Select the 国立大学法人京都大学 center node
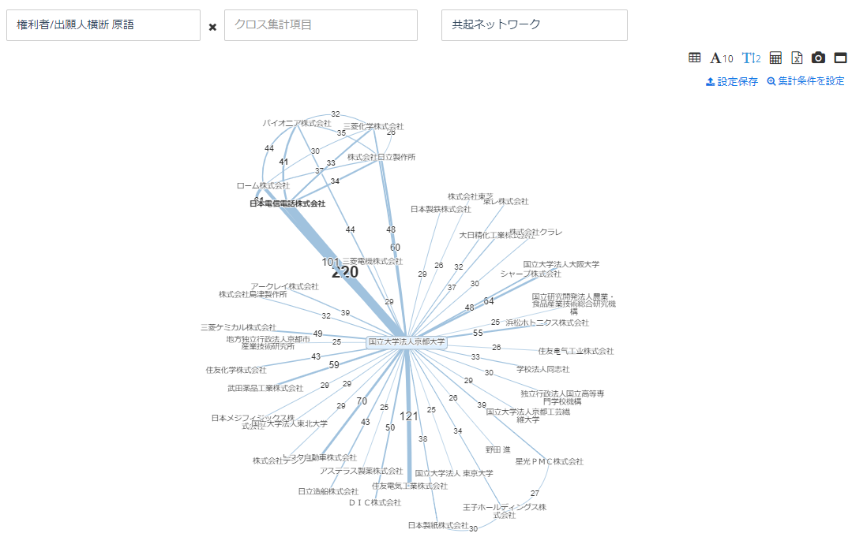 coord(407,342)
